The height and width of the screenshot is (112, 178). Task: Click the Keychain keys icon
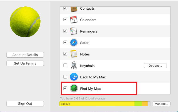pos(74,66)
